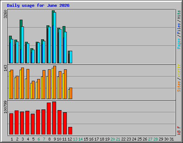Click green weekend day 21 label
This screenshot has width=183, height=143.
tap(118, 139)
